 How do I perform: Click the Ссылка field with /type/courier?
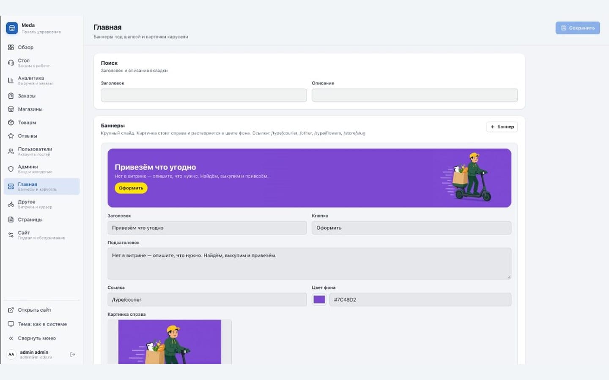207,299
